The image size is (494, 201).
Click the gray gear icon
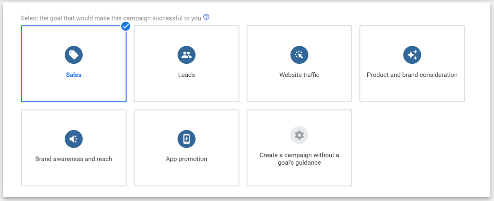click(299, 135)
